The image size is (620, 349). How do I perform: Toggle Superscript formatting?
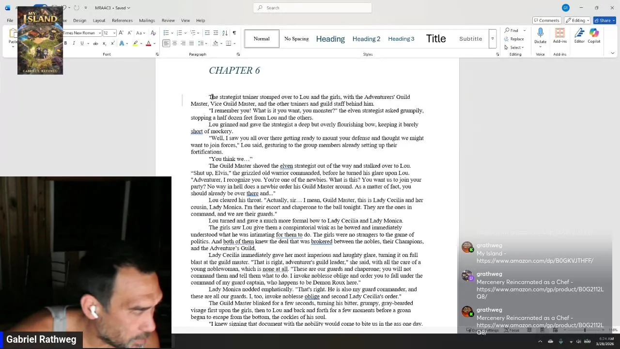click(x=113, y=44)
